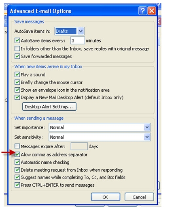Uncheck Allow comma as address separator
Screen dimensions: 193x213
tap(17, 154)
